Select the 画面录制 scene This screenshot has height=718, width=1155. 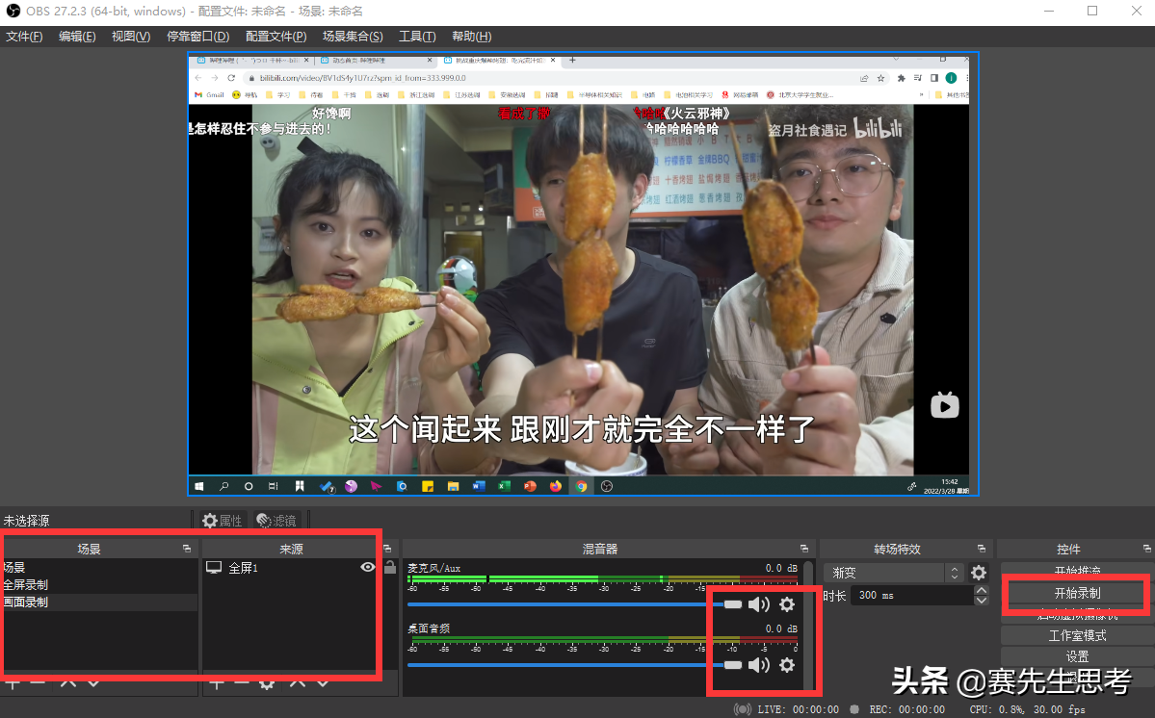[99, 602]
